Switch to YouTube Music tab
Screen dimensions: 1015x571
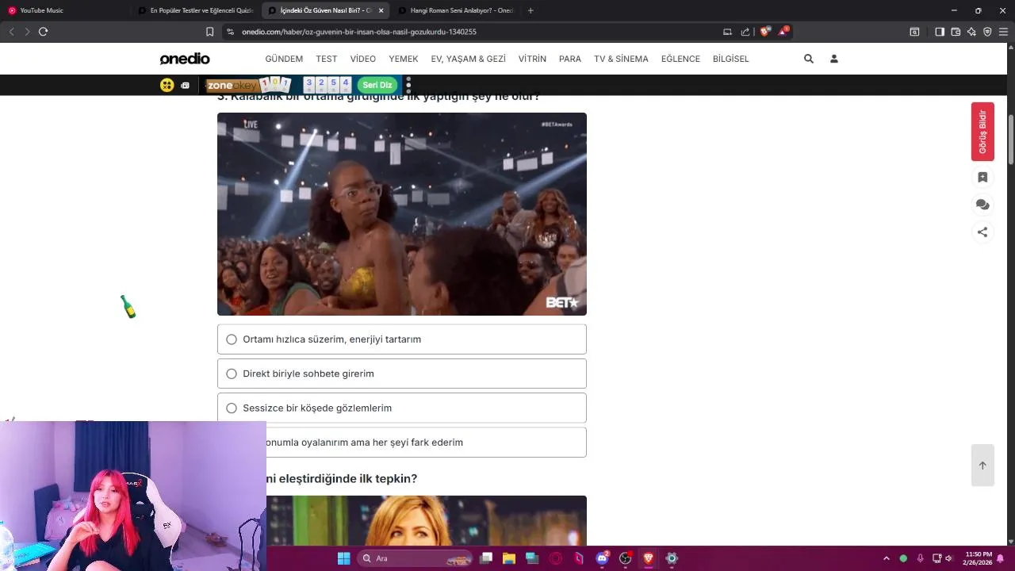tap(65, 10)
